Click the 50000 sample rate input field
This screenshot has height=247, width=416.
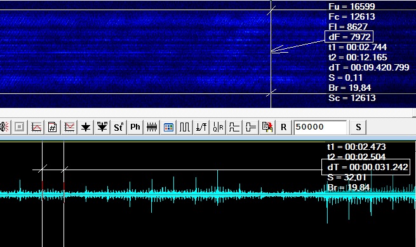320,127
